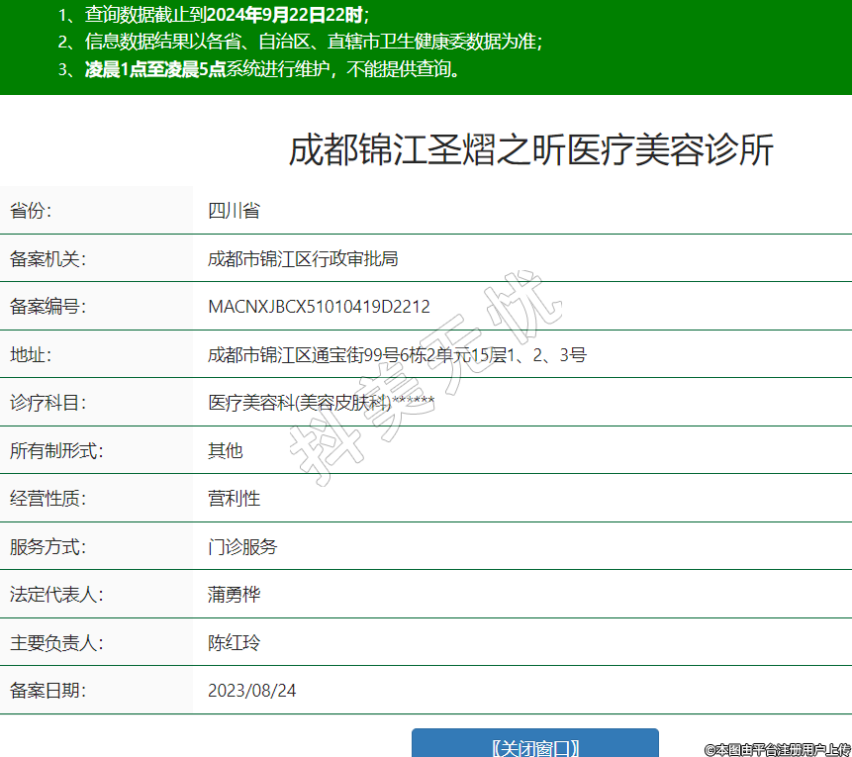The height and width of the screenshot is (757, 852).
Task: Click the 法定代表人 row label
Action: pos(56,595)
